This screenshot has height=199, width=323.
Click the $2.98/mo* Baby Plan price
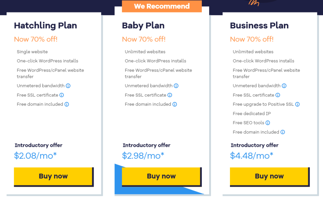click(143, 155)
